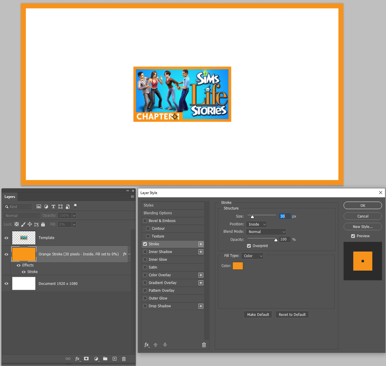
Task: Click the New Style... button
Action: pyautogui.click(x=362, y=227)
